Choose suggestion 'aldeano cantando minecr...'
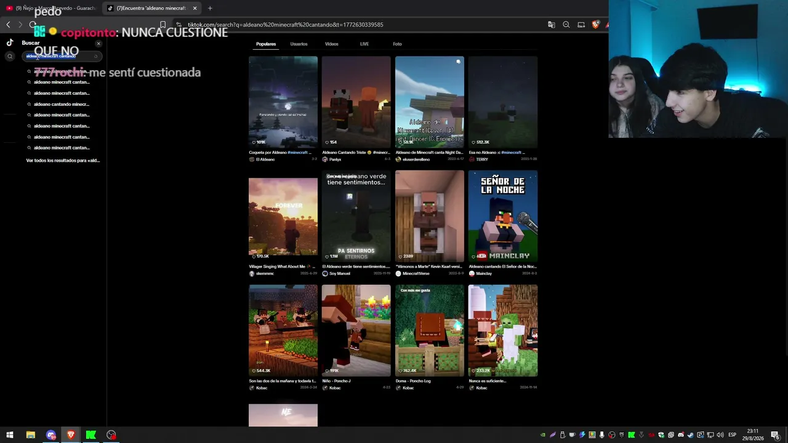788x443 pixels. click(x=62, y=104)
